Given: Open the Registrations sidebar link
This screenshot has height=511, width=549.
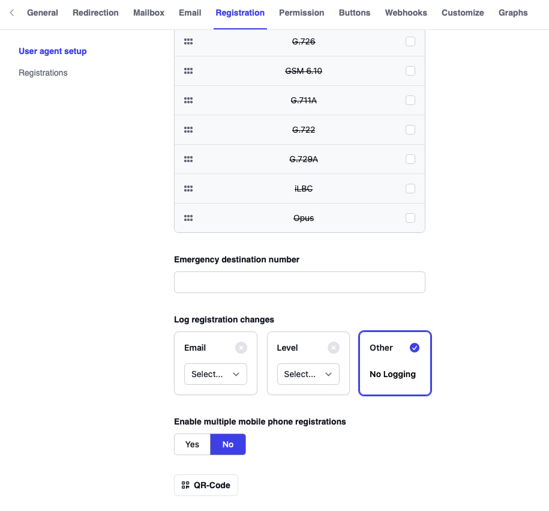Looking at the screenshot, I should pyautogui.click(x=43, y=73).
